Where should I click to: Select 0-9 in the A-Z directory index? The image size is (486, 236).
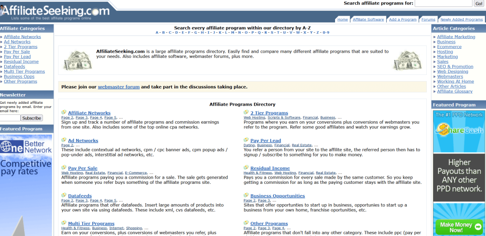pos(326,33)
